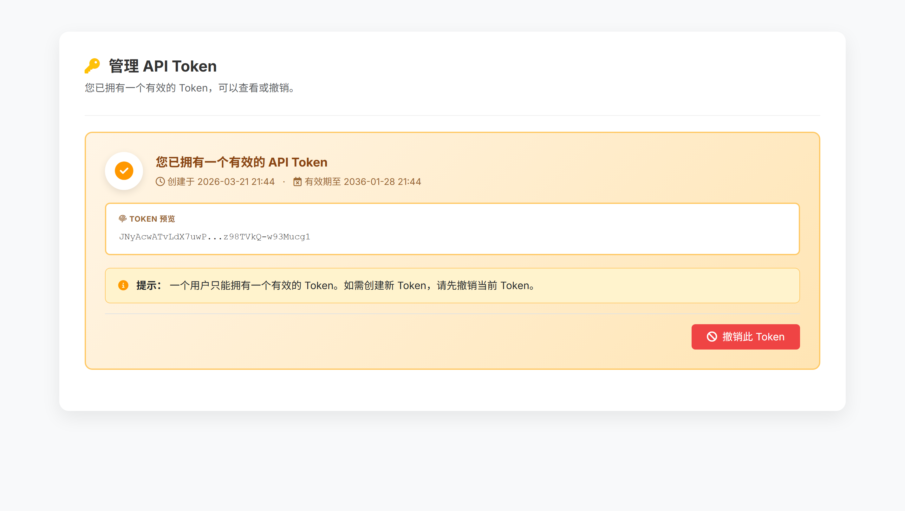Screen dimensions: 905x511
Task: Click the TOKEN 预览 label
Action: pos(153,219)
